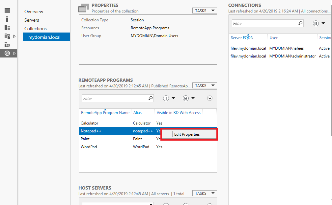The width and height of the screenshot is (332, 205).
Task: Open the Remote Desktop Services icon
Action: coord(7,53)
